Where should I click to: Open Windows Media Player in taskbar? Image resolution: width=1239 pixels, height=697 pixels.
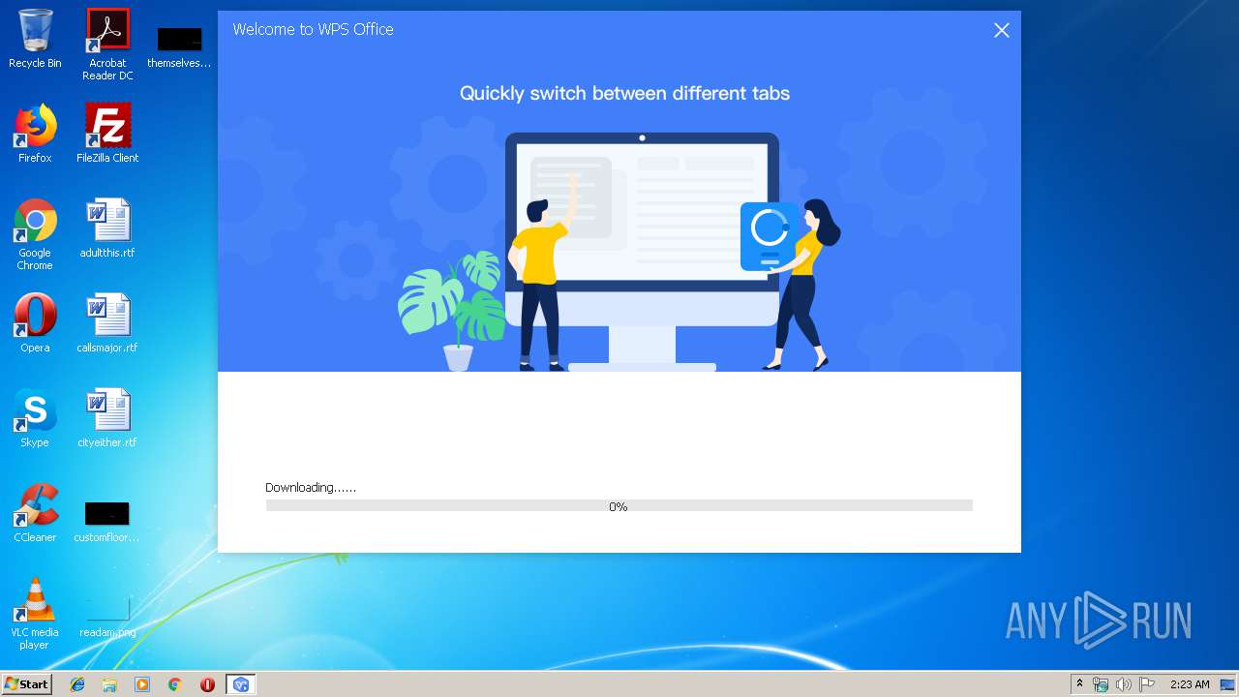(142, 684)
